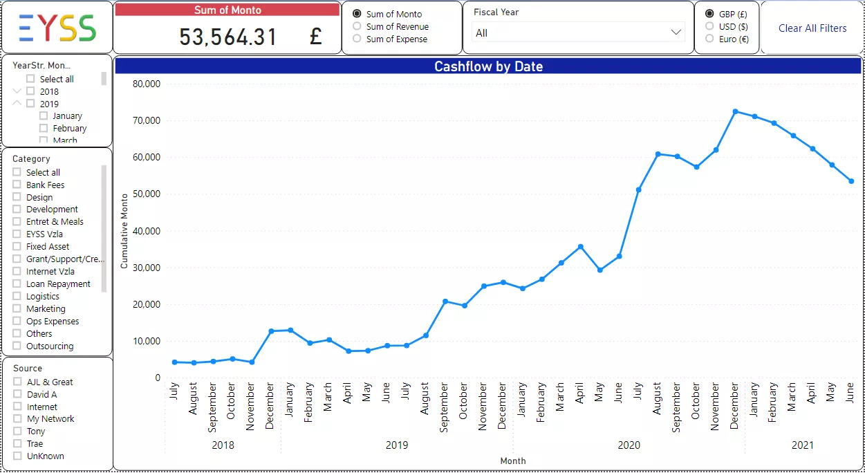
Task: Check Select all in Category slicer
Action: pos(17,172)
